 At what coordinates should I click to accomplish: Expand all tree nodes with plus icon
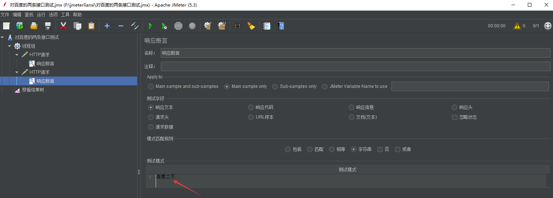107,26
